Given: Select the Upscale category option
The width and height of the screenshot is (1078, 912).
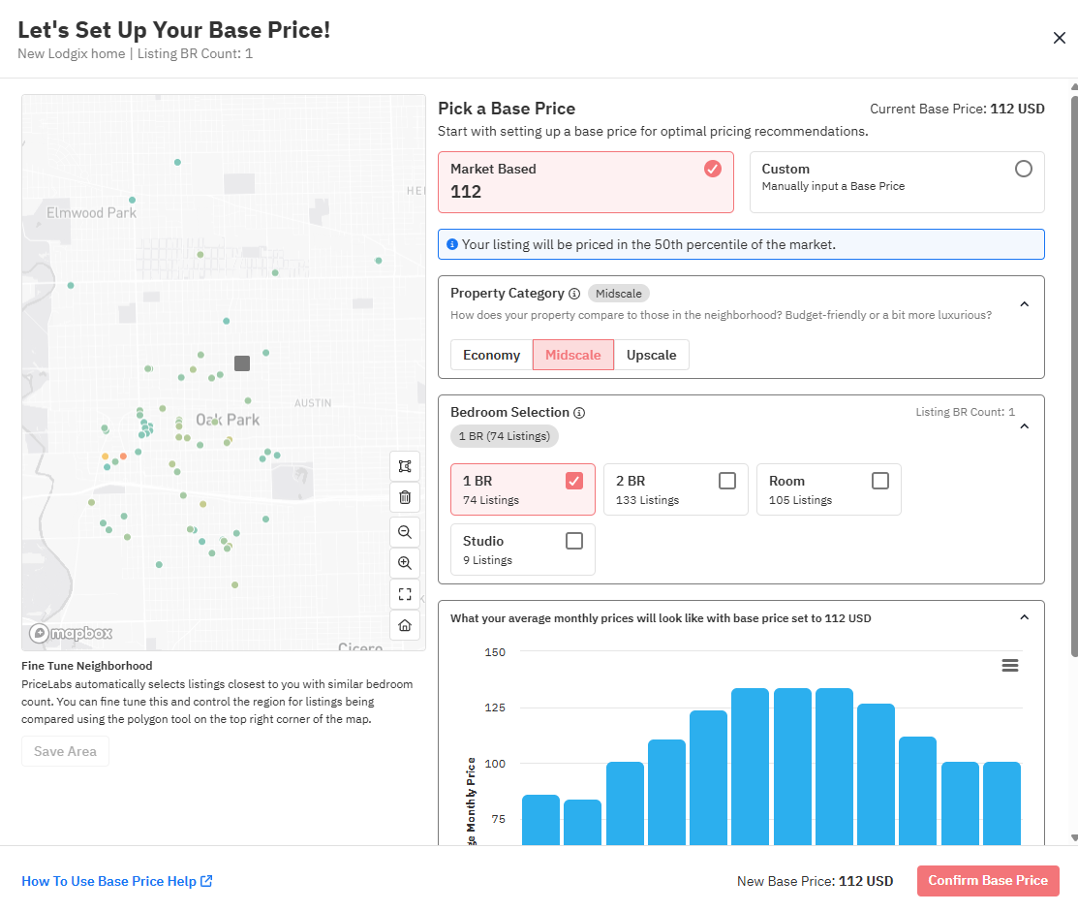Looking at the screenshot, I should click(x=651, y=355).
